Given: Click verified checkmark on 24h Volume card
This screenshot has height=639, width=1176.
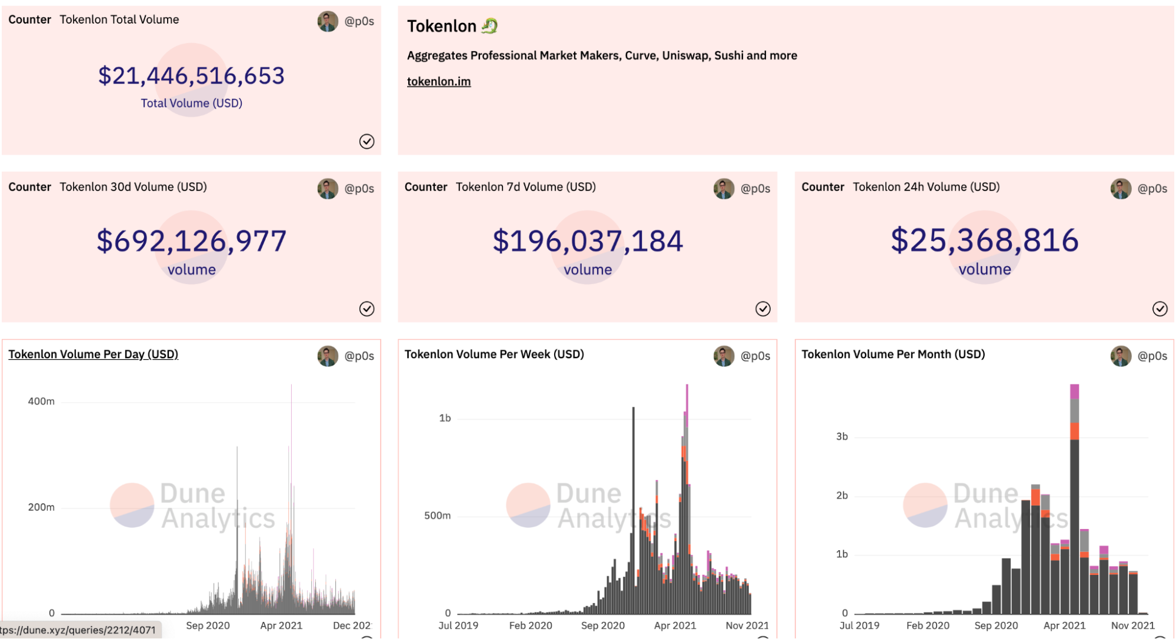Looking at the screenshot, I should (1160, 309).
